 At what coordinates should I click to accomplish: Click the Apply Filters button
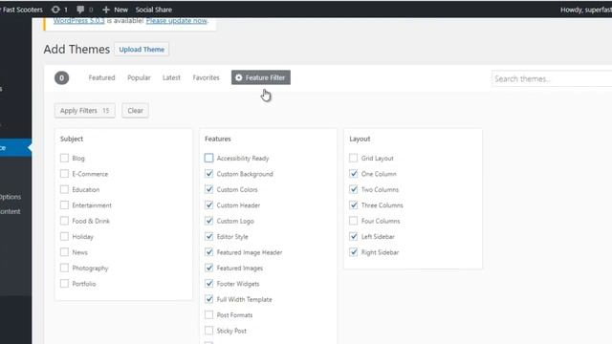pos(85,111)
